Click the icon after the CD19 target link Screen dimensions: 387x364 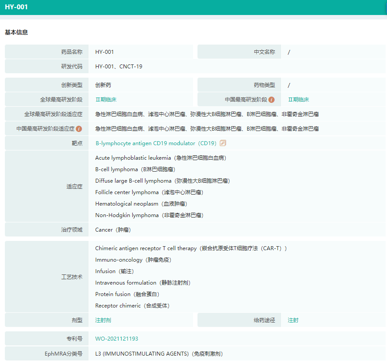pyautogui.click(x=223, y=143)
